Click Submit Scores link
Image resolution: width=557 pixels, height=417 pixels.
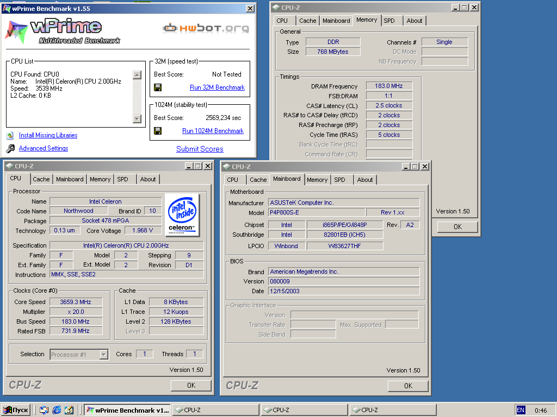pos(200,149)
